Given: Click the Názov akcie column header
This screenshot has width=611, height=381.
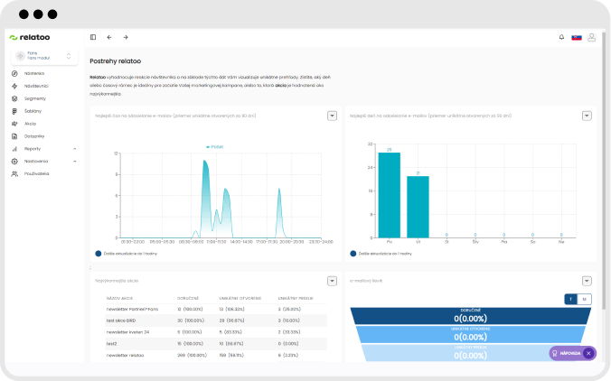Looking at the screenshot, I should [x=119, y=299].
